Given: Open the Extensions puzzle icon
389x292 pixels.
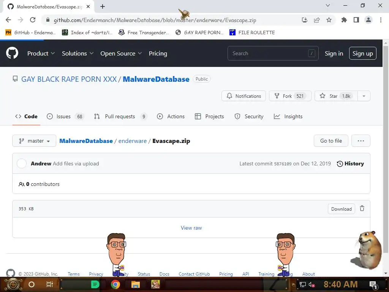Looking at the screenshot, I should (x=344, y=20).
